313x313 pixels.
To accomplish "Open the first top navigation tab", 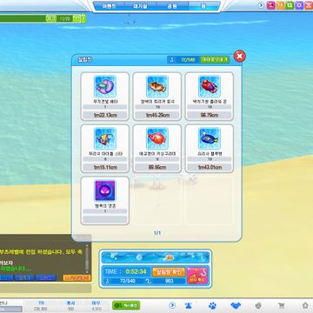I will pyautogui.click(x=110, y=6).
